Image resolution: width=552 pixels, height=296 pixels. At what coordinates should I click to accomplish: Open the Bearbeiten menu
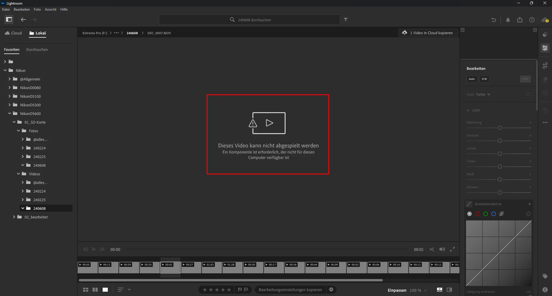(x=22, y=9)
